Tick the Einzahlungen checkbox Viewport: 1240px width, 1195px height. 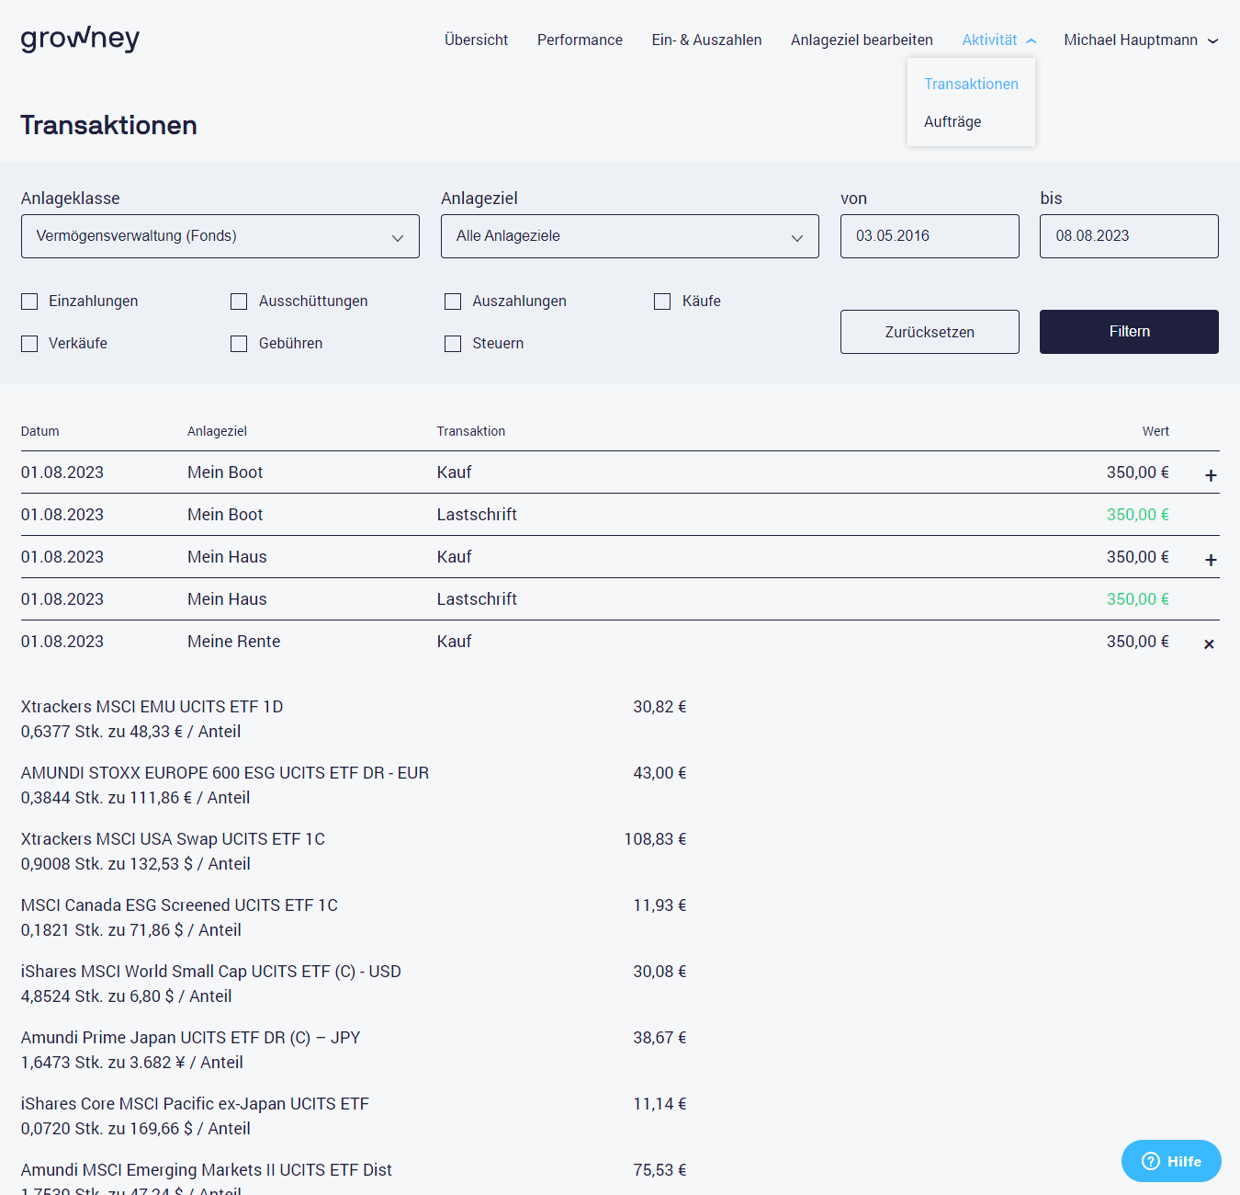(29, 302)
